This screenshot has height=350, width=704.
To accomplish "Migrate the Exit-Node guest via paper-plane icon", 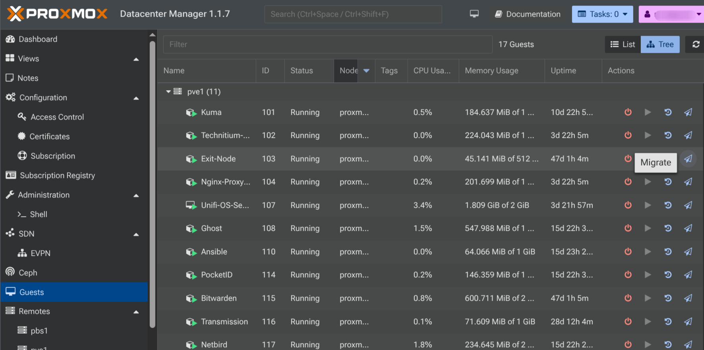I will click(688, 159).
